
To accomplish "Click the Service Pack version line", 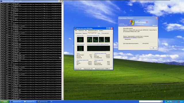I will pos(140,30).
